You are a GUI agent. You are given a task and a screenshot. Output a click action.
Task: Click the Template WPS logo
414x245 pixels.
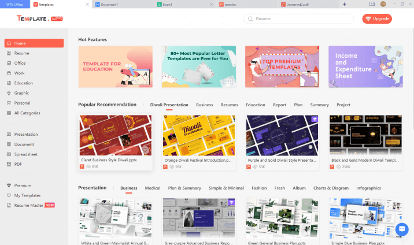coord(39,18)
